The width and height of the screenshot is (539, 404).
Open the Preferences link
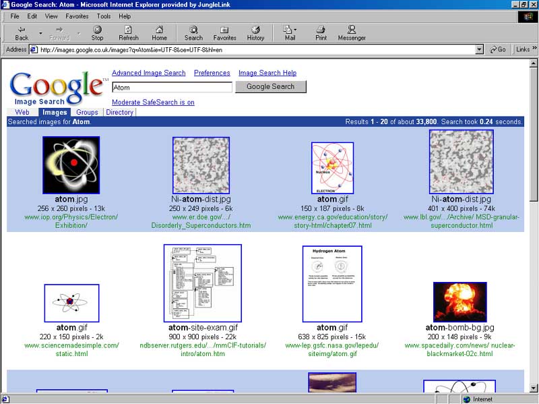212,73
